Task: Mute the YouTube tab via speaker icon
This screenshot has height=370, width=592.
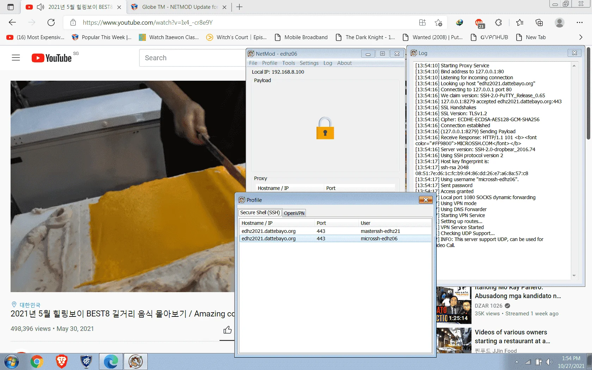Action: coord(41,7)
